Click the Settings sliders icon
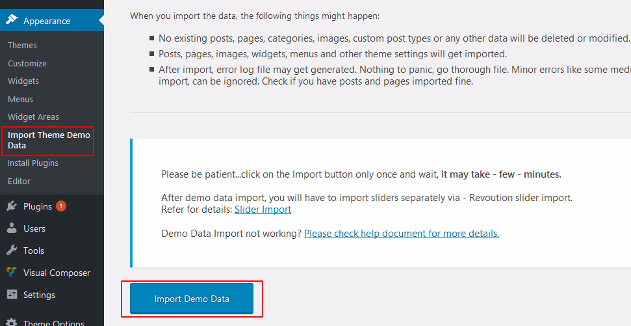Viewport: 631px width, 326px height. coord(12,295)
